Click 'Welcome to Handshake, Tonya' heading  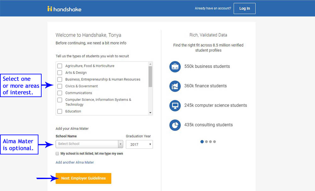click(89, 35)
